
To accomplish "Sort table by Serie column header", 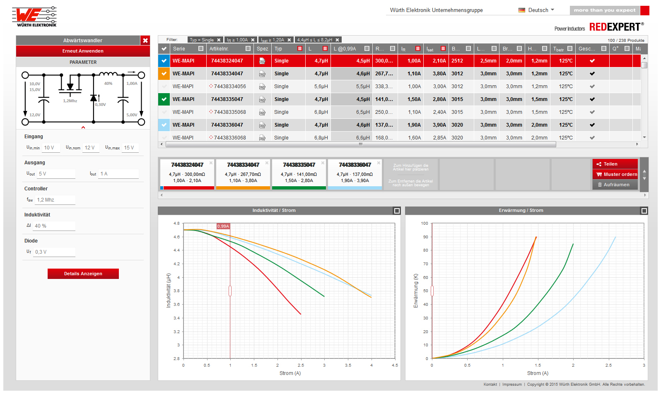I will [179, 49].
